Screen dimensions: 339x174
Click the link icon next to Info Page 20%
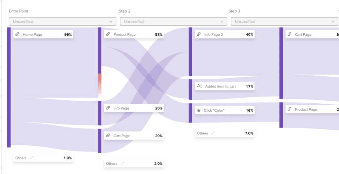(x=108, y=108)
